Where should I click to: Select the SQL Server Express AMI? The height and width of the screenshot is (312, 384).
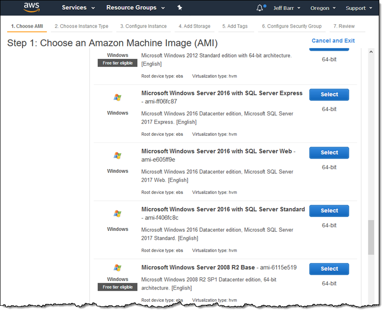[329, 95]
